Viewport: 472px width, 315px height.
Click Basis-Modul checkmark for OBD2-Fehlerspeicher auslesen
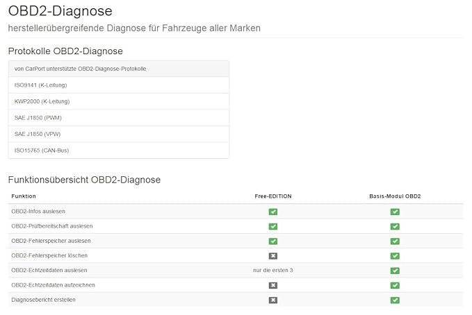pos(395,241)
